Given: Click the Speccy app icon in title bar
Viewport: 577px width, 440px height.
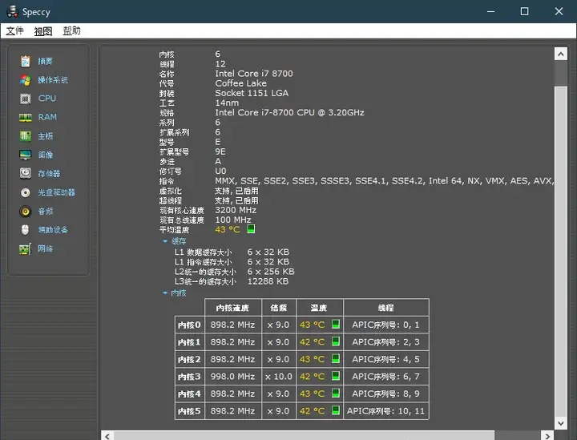Looking at the screenshot, I should click(12, 11).
